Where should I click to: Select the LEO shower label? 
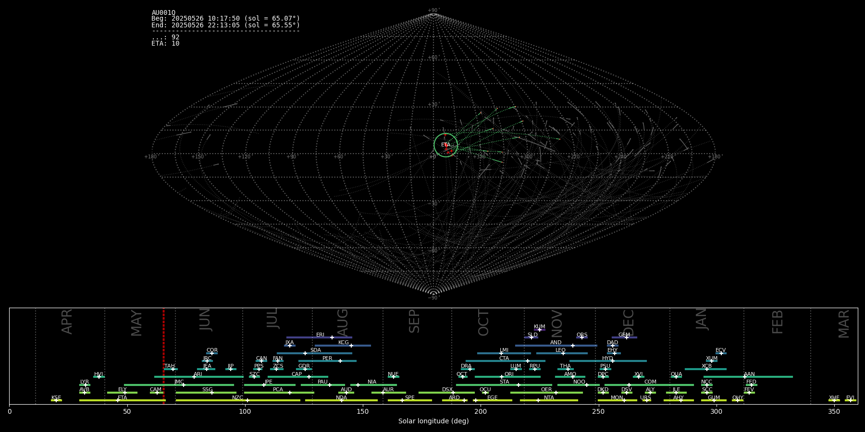click(x=560, y=350)
